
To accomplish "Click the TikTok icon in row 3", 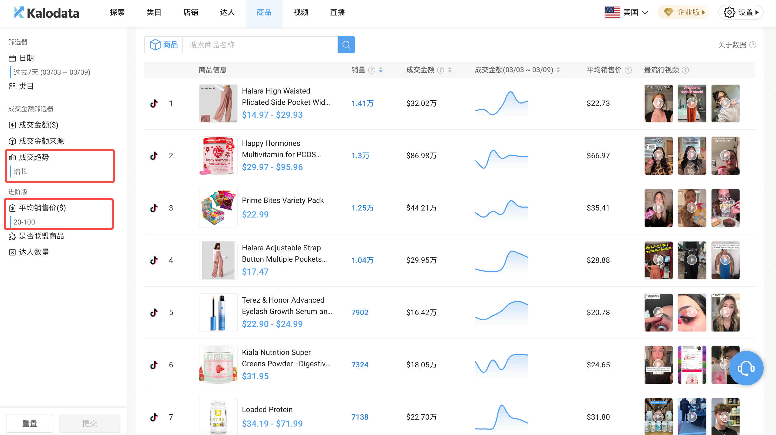I will coord(154,208).
